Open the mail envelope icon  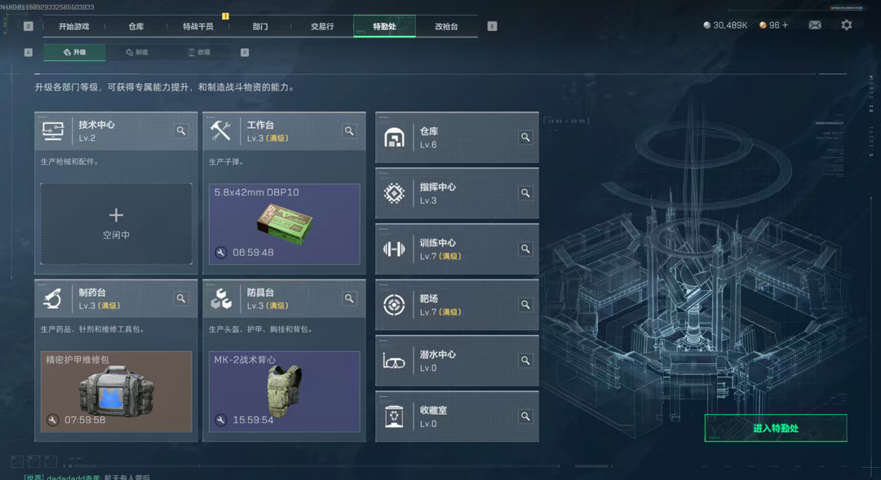[x=815, y=25]
